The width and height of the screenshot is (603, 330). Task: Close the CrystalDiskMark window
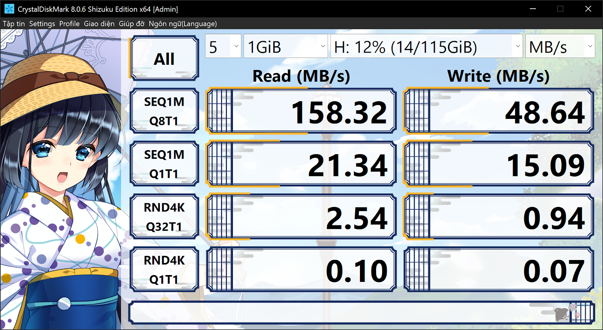pos(588,9)
